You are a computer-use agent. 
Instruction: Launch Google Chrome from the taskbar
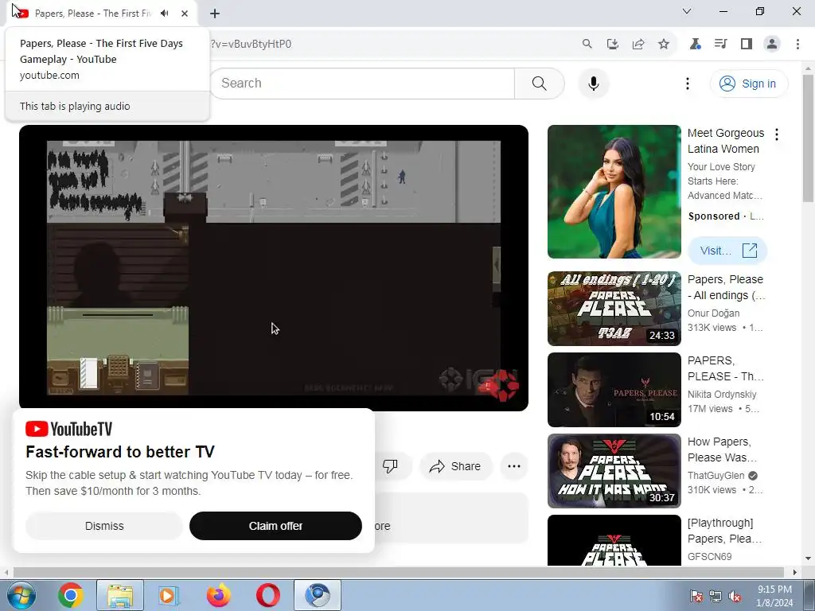click(71, 595)
